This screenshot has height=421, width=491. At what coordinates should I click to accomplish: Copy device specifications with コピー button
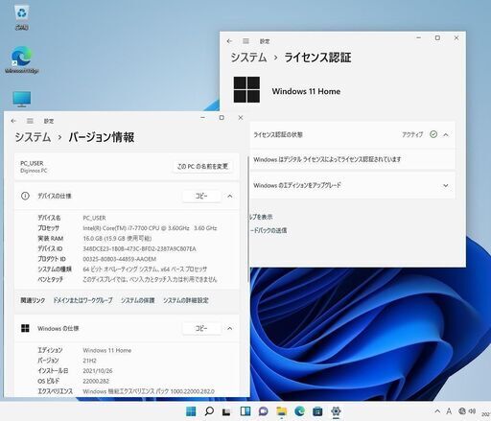coord(201,196)
